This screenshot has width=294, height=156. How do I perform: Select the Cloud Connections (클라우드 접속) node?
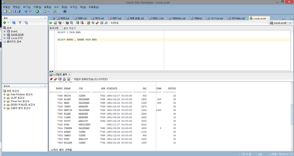click(x=14, y=42)
